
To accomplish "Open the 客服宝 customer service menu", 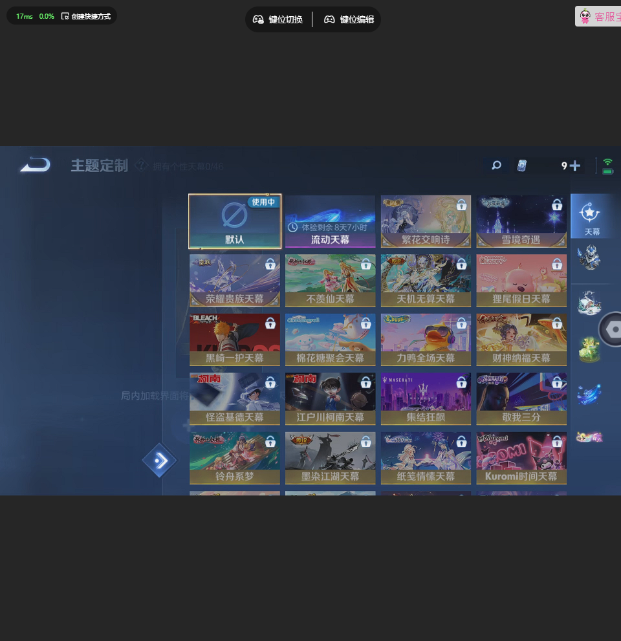I will pyautogui.click(x=602, y=16).
